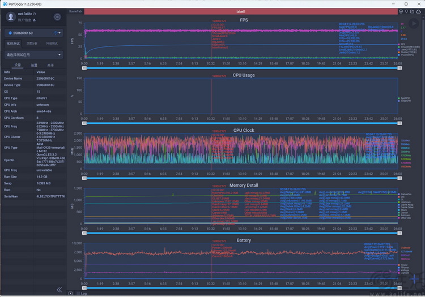Click the red label1 scene bar

(241, 11)
